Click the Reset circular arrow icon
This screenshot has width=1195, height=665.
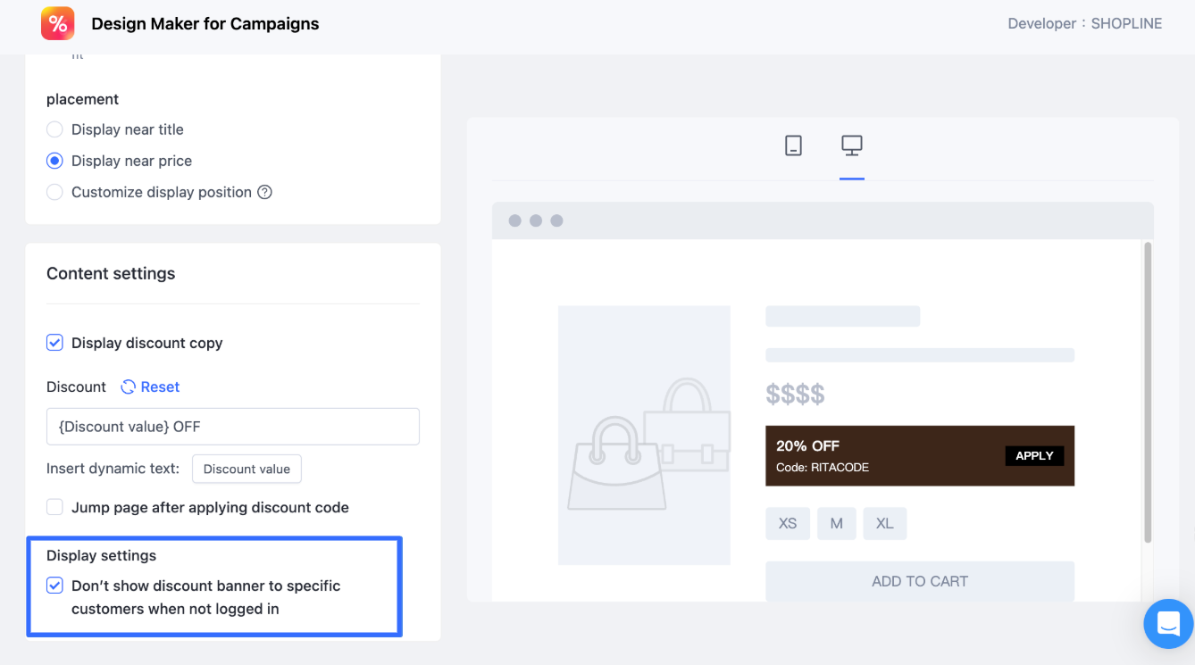(129, 387)
